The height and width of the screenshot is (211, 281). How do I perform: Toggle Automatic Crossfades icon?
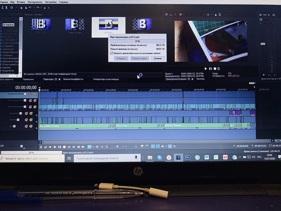(157, 146)
